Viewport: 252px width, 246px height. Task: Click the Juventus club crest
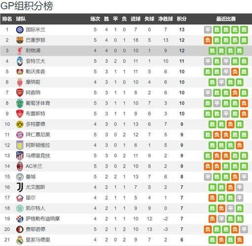pos(20,187)
